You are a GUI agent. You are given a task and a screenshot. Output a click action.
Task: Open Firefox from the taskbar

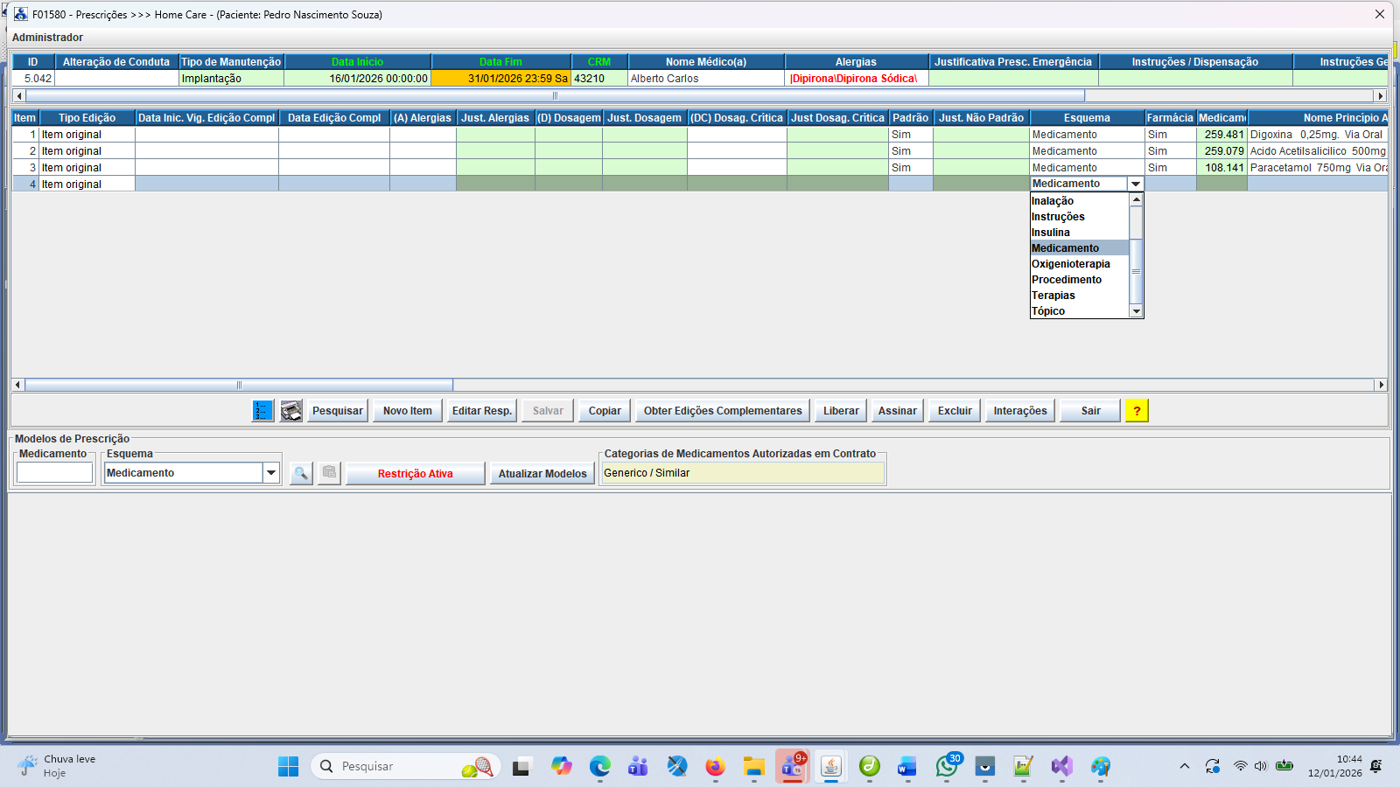tap(715, 767)
